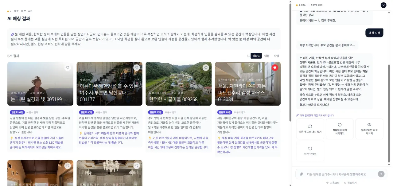Viewport: 393px width, 186px height.
Task: Favorite the 남한강대교 001177 card with the heart
Action: [x=137, y=68]
